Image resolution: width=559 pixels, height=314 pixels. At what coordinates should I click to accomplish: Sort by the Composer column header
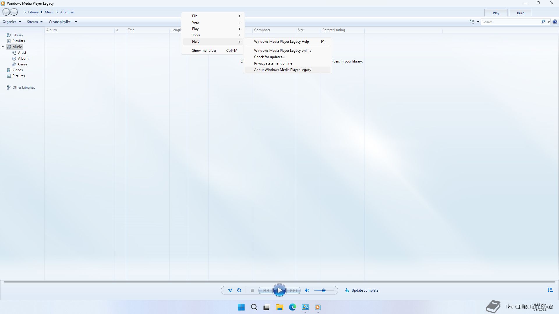click(x=274, y=30)
